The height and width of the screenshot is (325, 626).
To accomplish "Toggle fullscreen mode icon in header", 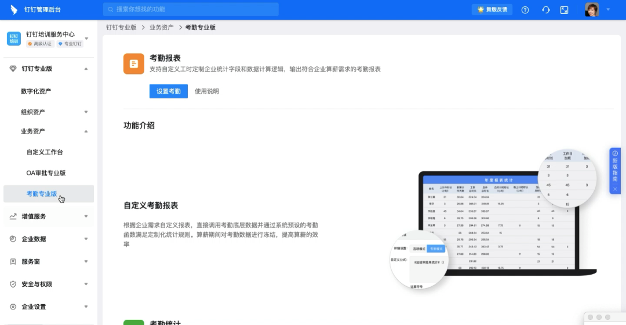I will coord(564,10).
